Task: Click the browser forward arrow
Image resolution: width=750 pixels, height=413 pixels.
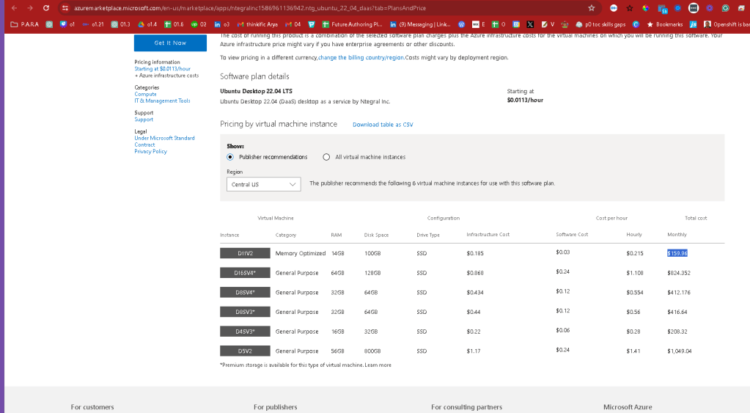Action: pos(29,8)
